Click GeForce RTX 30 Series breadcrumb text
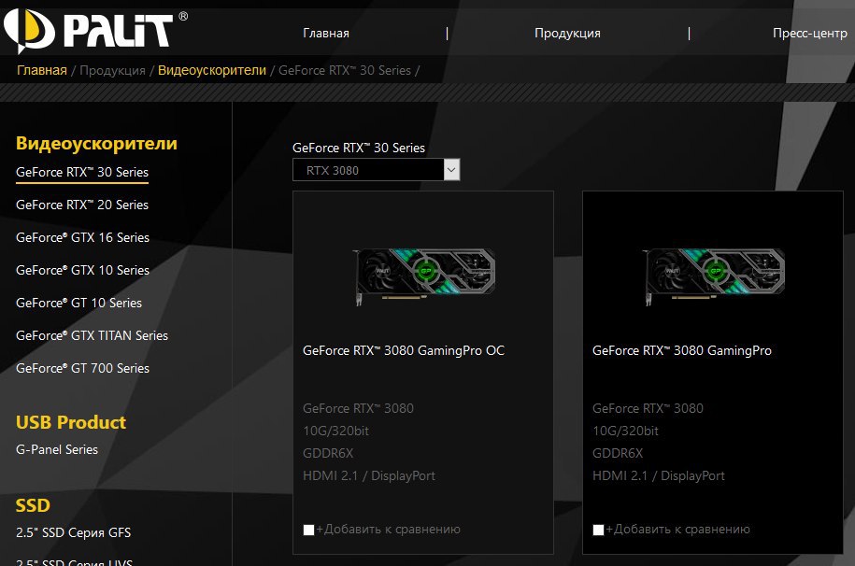The image size is (855, 566). click(x=345, y=70)
